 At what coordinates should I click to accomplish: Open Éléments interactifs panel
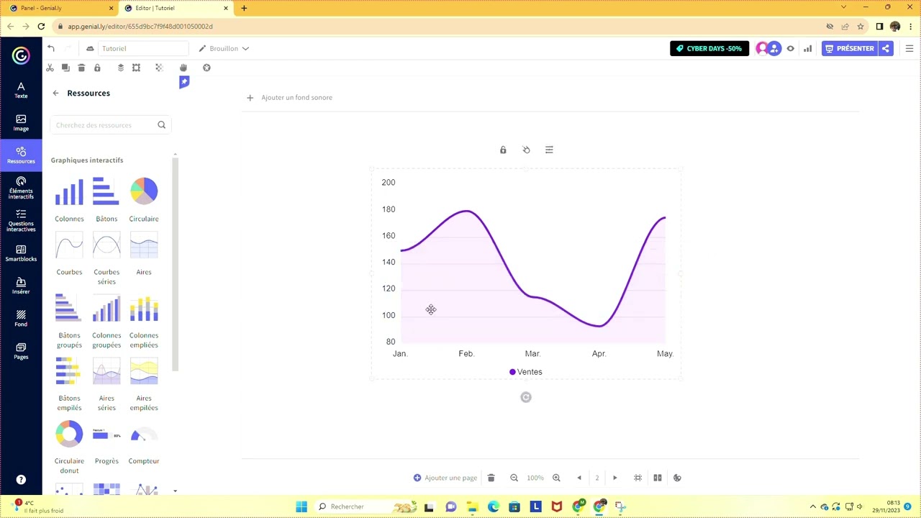coord(21,188)
